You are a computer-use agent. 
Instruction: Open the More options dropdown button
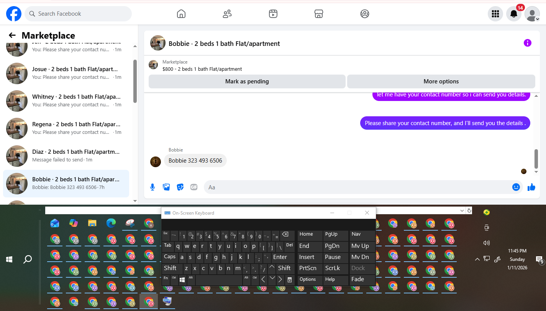[441, 81]
